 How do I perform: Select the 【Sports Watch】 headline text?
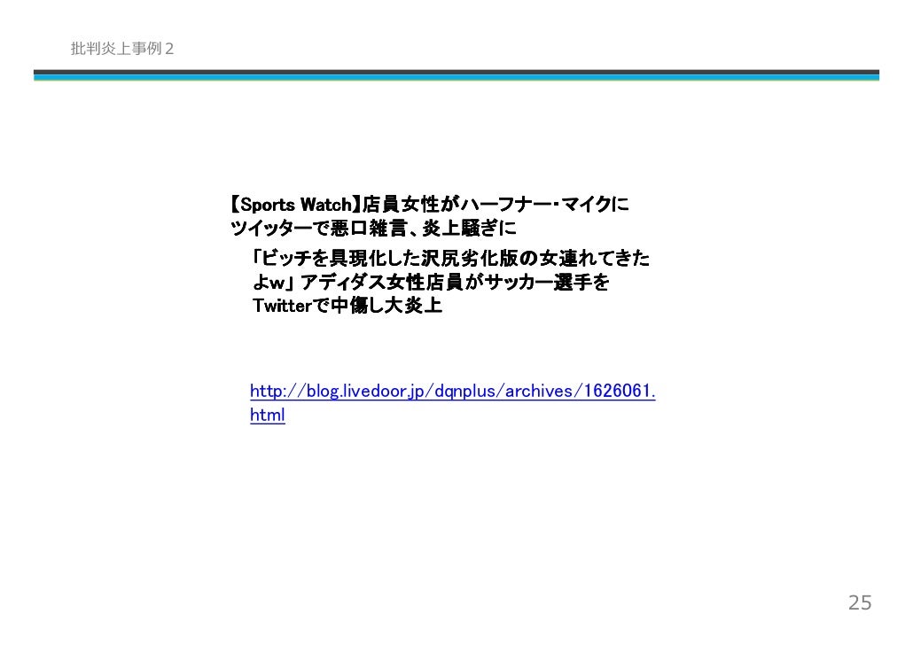point(430,205)
